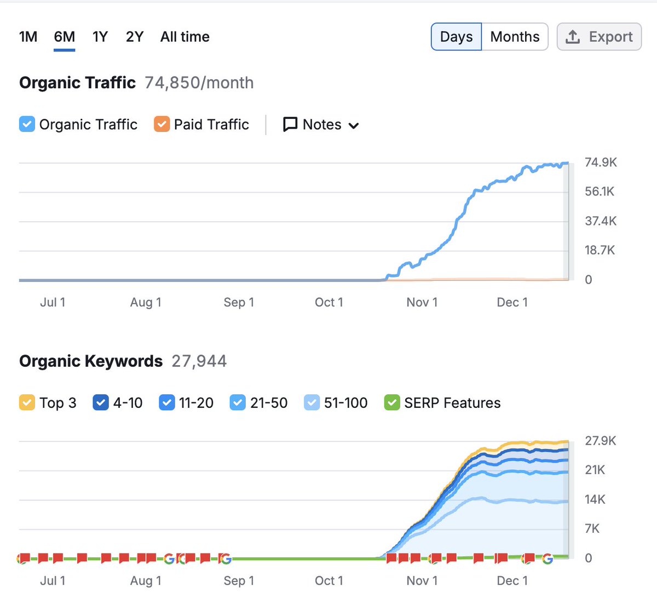657x605 pixels.
Task: Click the Google icon after Sep 1 on keywords timeline
Action: click(225, 558)
